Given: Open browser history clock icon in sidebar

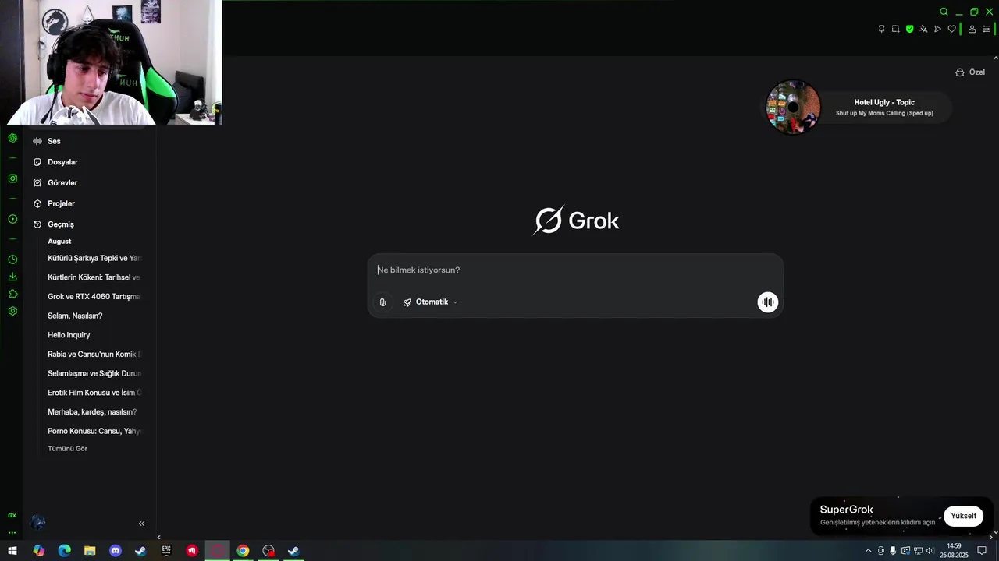Looking at the screenshot, I should tap(12, 259).
